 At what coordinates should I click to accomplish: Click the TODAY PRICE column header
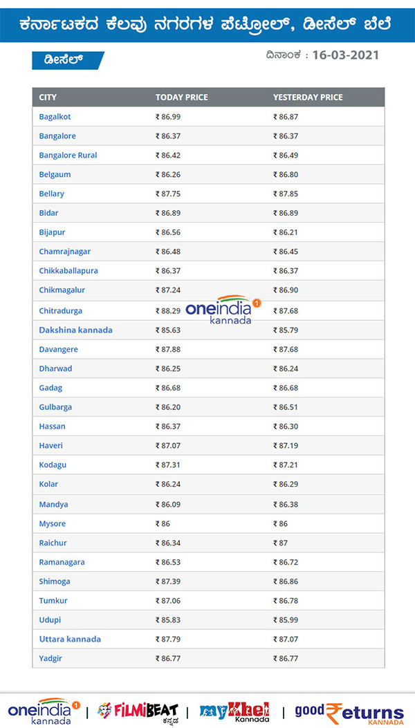point(181,97)
